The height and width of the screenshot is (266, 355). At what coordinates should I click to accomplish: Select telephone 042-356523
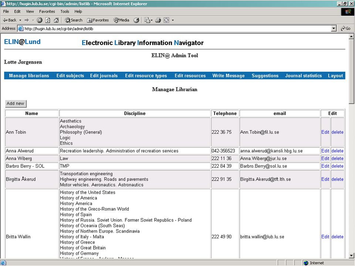click(x=223, y=151)
